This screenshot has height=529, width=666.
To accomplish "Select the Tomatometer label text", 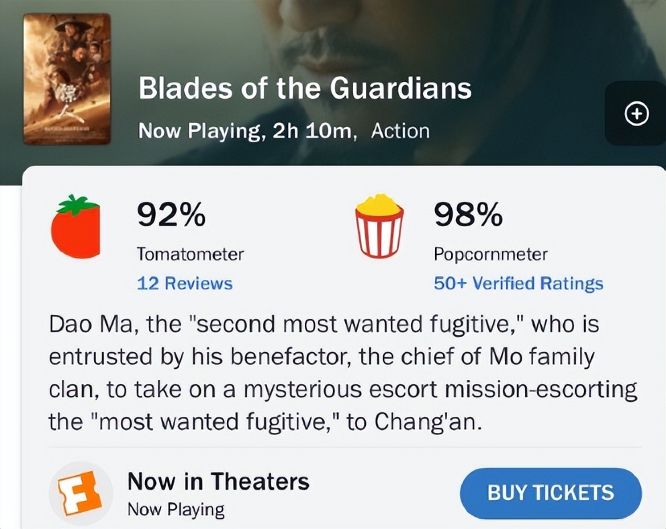I will (190, 254).
